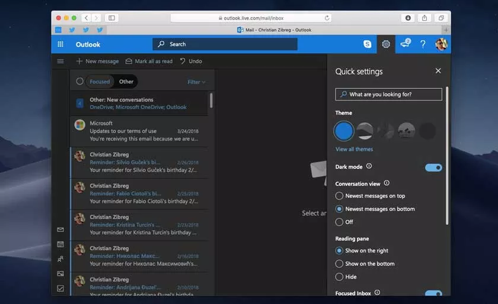Open People in the sidebar
Viewport: 498px width, 304px height.
click(x=60, y=259)
